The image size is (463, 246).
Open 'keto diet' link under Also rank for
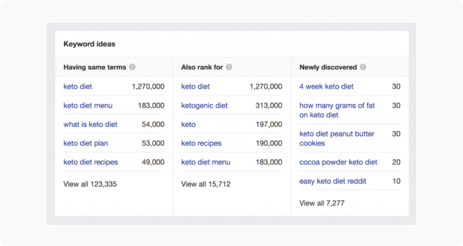pyautogui.click(x=196, y=86)
